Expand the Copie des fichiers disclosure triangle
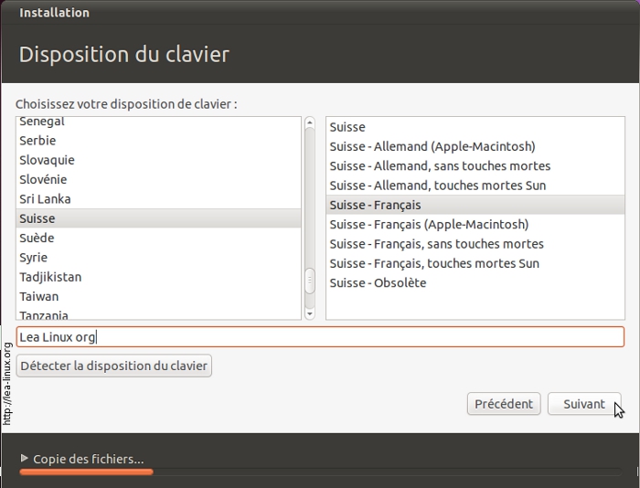Screen dimensions: 640x488 click(x=24, y=459)
